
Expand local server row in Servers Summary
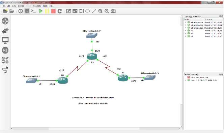(186, 80)
